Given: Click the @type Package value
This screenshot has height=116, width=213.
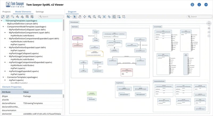Looking at the screenshot, I should [27, 96].
